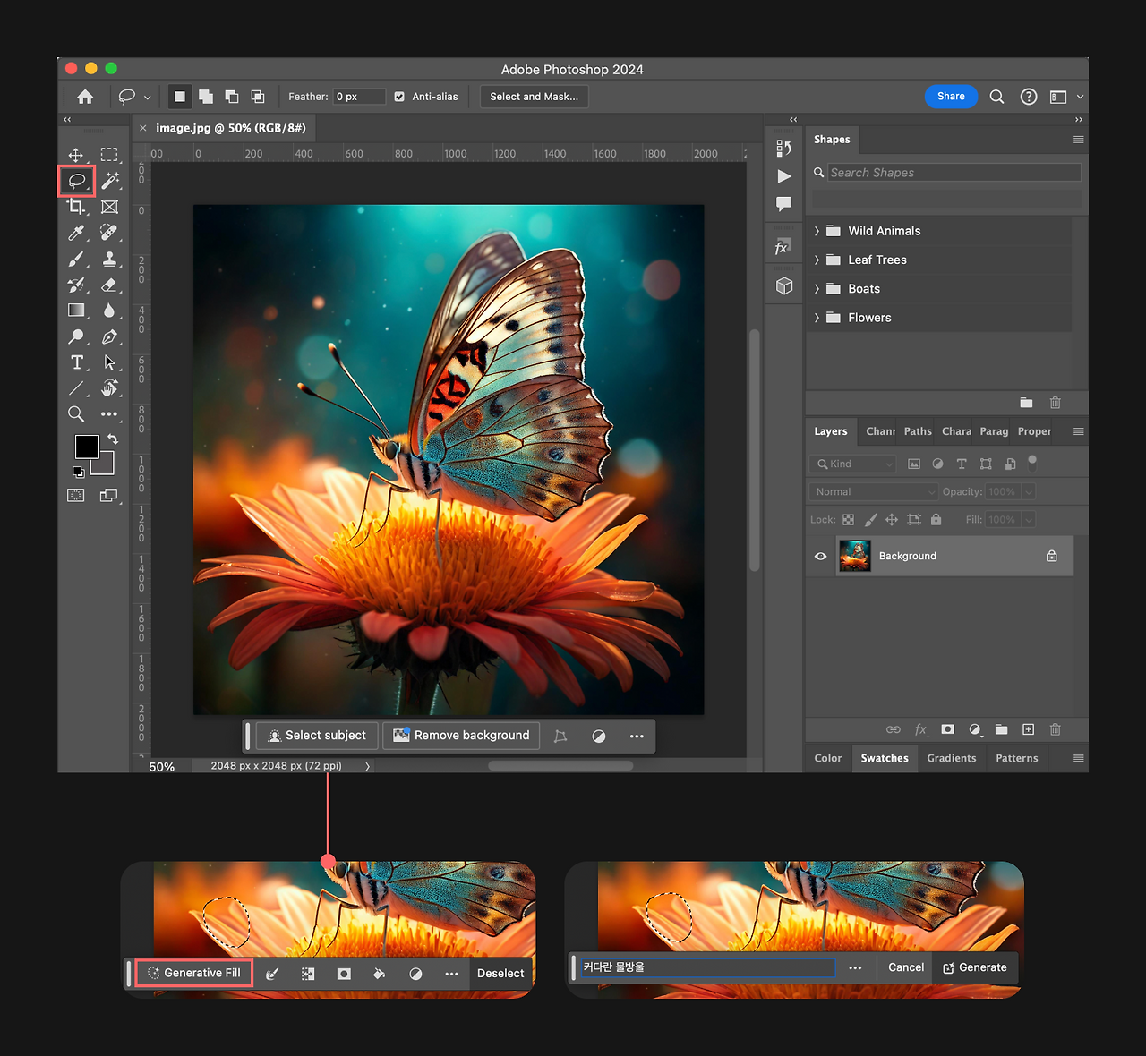1146x1056 pixels.
Task: Select the Lasso tool
Action: coord(76,181)
